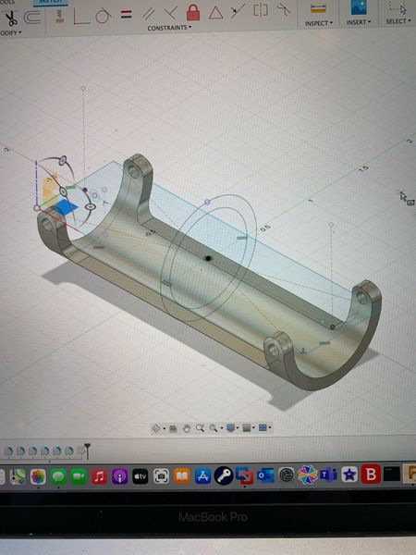Apply the Midpoint triangle constraint
Screen dimensions: 416x555
[x=215, y=13]
